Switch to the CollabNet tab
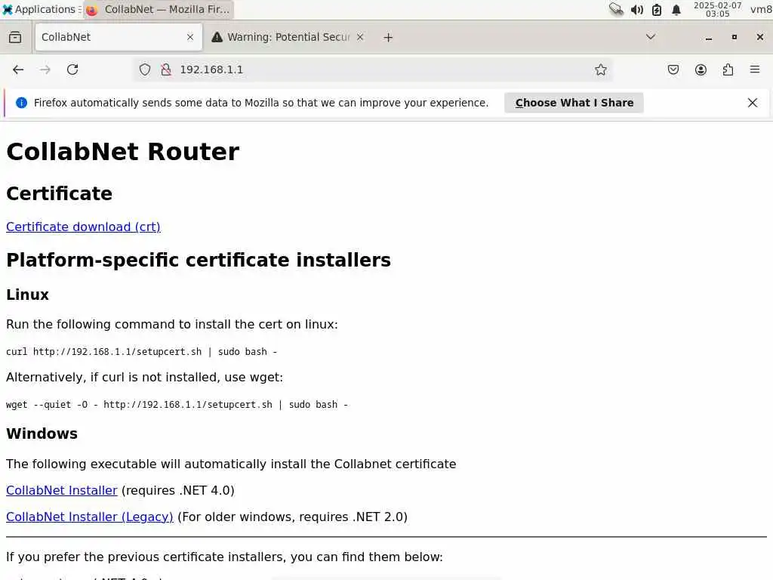This screenshot has width=773, height=580. tap(119, 37)
